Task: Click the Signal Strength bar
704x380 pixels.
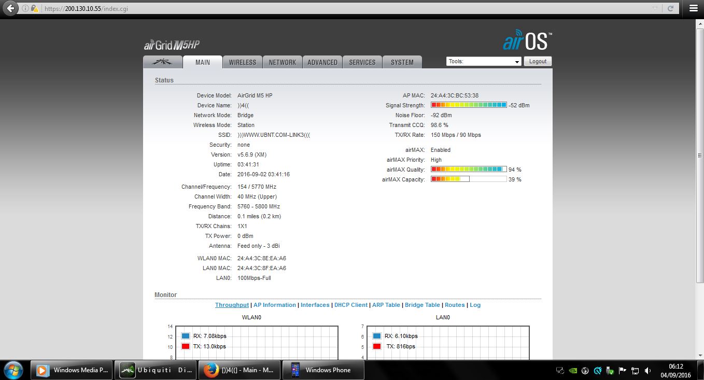Action: point(469,105)
